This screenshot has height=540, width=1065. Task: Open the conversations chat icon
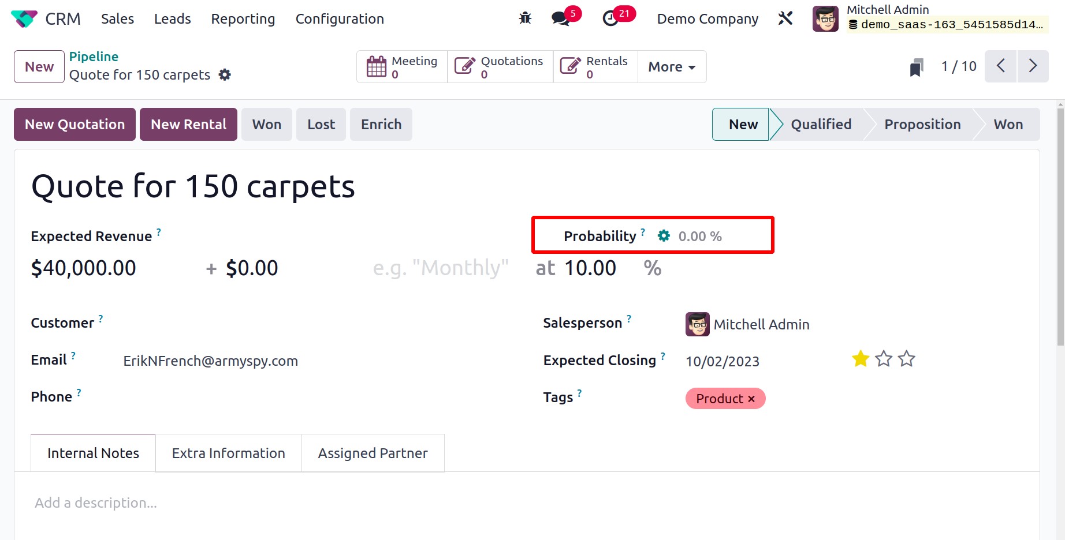click(560, 18)
